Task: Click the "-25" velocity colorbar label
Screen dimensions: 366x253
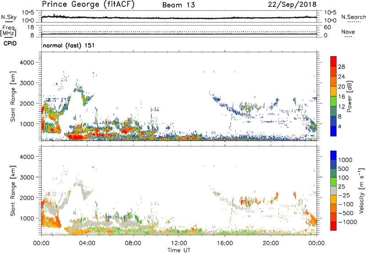Action: tap(344, 195)
